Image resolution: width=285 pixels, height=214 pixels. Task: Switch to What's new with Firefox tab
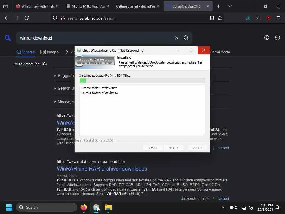click(x=37, y=6)
